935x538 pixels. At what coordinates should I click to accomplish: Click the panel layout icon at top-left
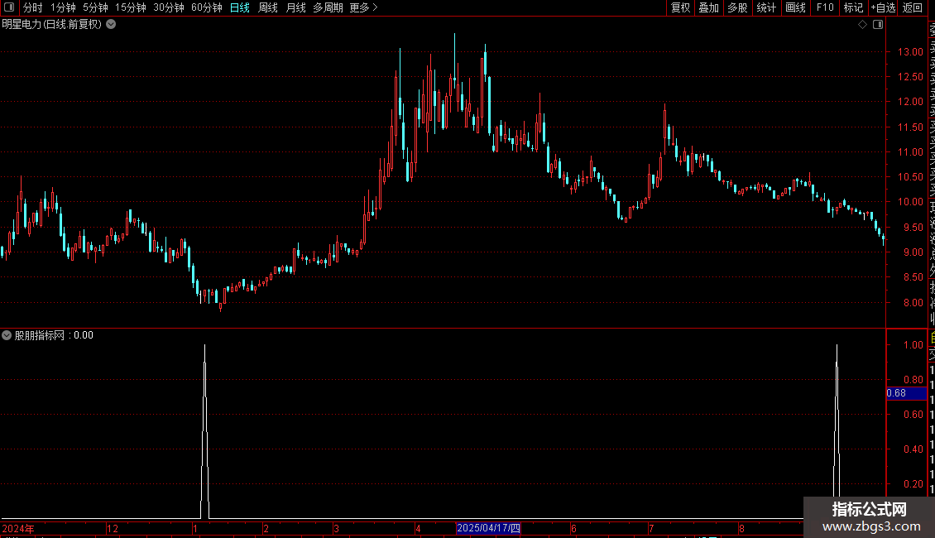pyautogui.click(x=9, y=7)
